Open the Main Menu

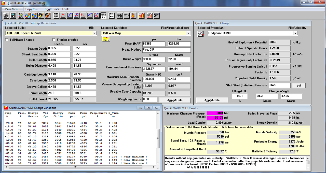[12, 9]
